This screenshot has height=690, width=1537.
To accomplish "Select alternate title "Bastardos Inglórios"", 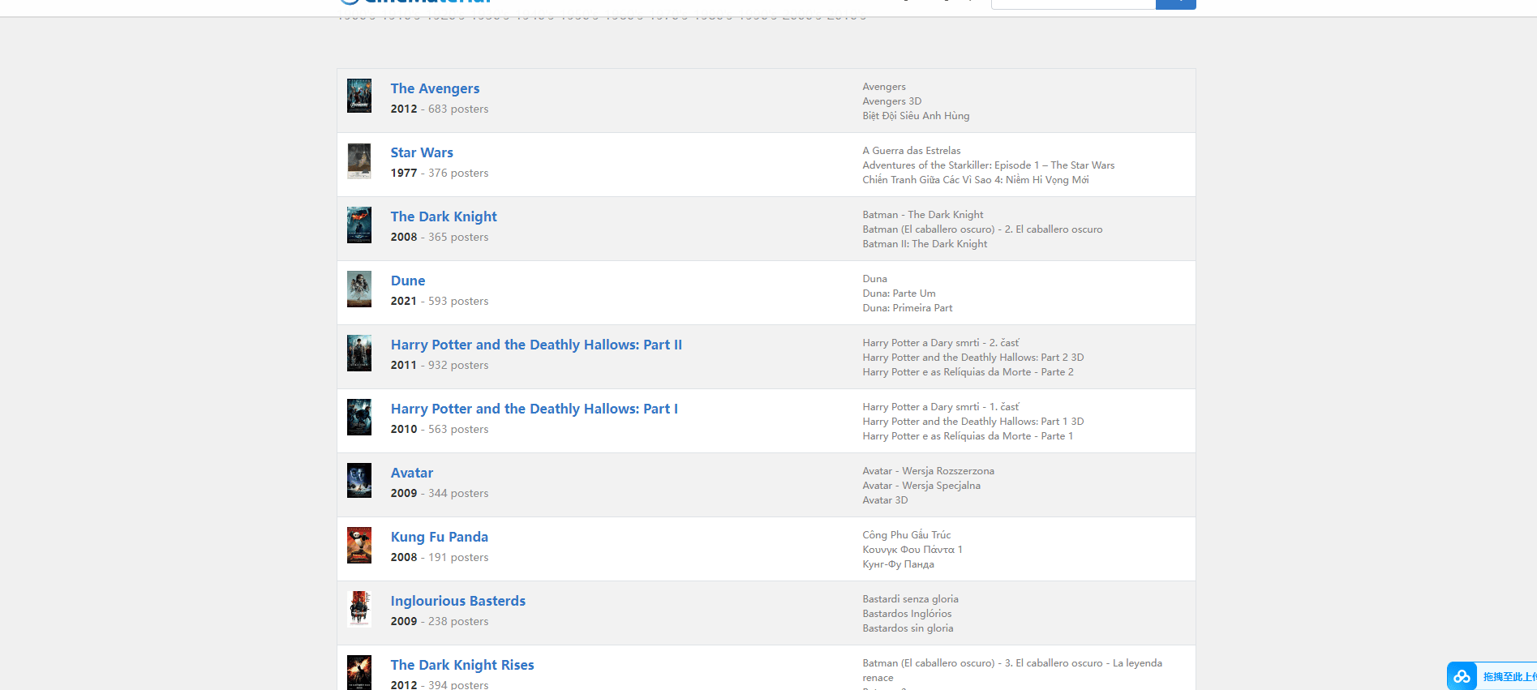I will [x=907, y=614].
